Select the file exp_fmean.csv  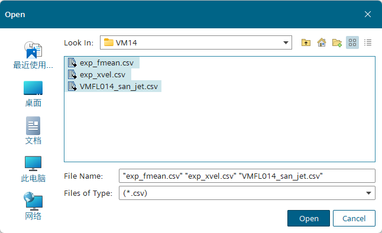[102, 63]
